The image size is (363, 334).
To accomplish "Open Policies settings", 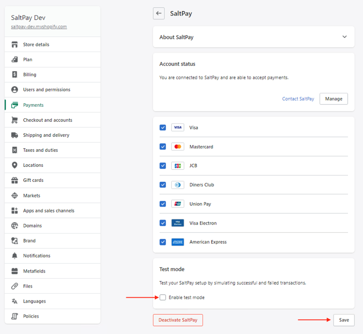I will (53, 316).
